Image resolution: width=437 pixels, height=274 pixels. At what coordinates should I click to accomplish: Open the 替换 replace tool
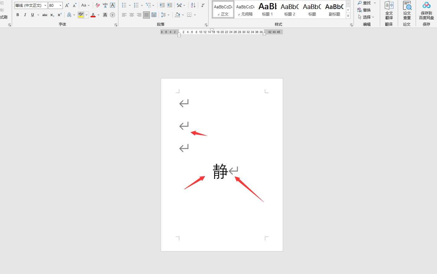(x=364, y=10)
